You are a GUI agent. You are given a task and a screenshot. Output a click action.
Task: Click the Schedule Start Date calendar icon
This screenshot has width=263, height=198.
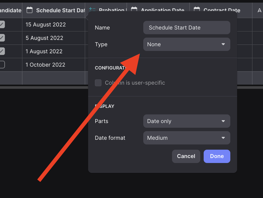pyautogui.click(x=30, y=10)
